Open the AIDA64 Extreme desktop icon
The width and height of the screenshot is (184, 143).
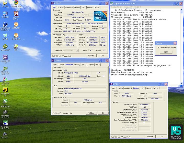16,15
